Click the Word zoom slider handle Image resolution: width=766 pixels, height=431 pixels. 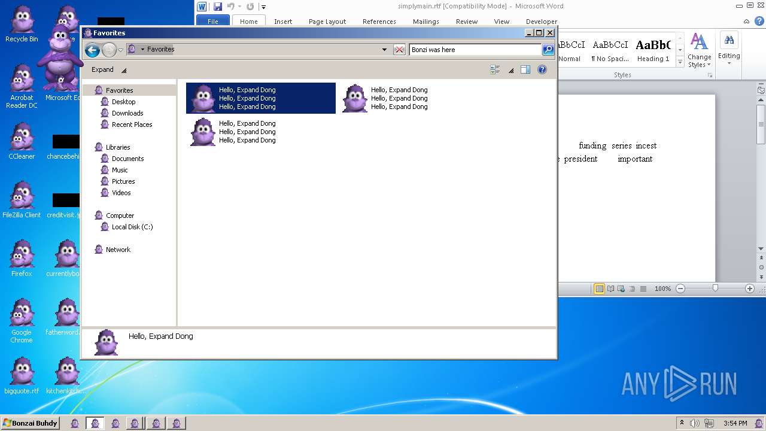click(715, 289)
